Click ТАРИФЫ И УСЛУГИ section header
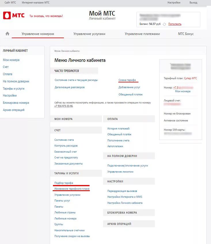 tap(76, 173)
